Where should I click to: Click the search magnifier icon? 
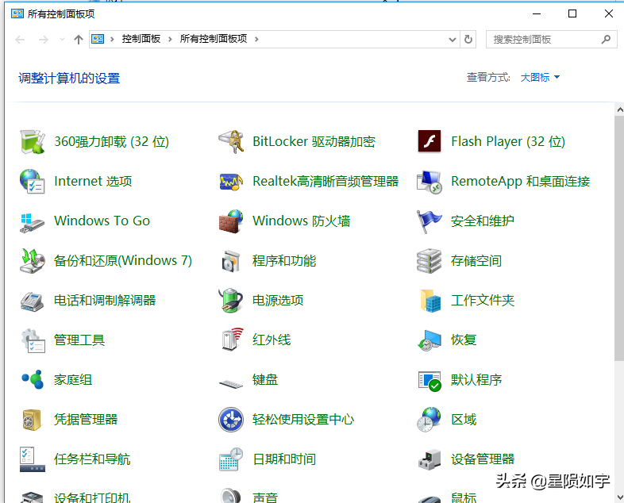606,40
